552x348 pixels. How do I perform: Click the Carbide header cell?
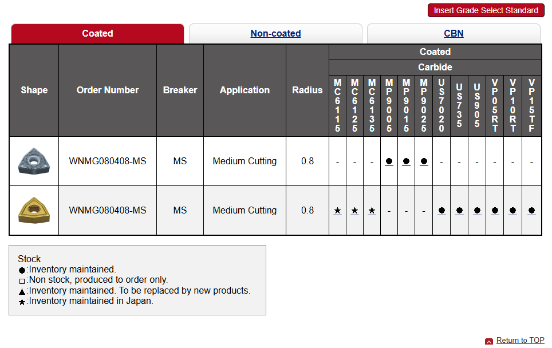point(435,67)
